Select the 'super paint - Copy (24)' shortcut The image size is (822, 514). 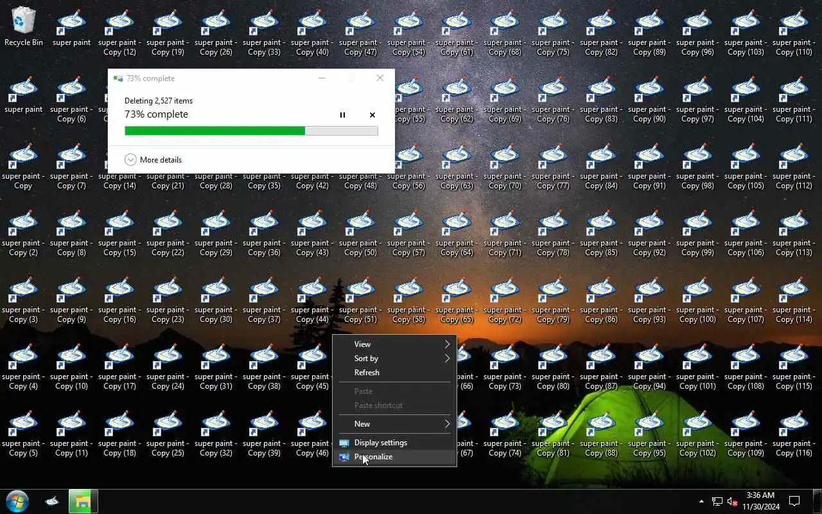click(168, 366)
